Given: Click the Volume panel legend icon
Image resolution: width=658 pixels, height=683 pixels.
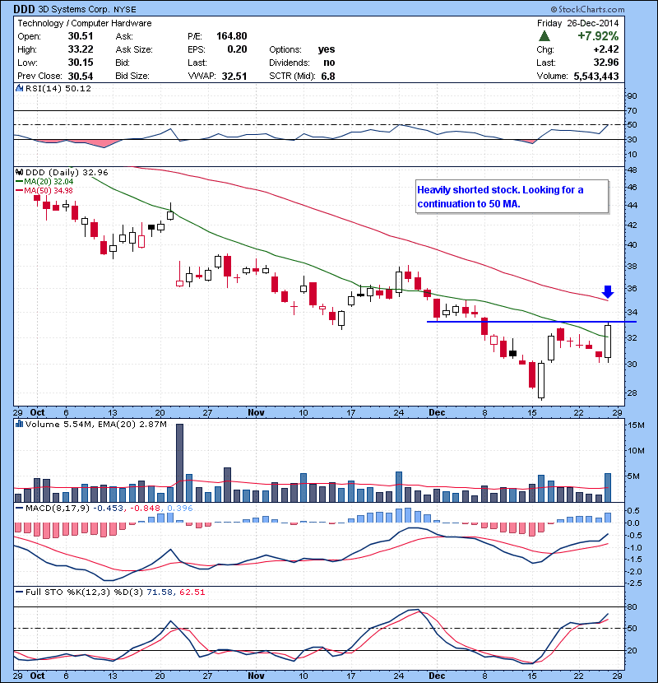Looking at the screenshot, I should tap(20, 425).
